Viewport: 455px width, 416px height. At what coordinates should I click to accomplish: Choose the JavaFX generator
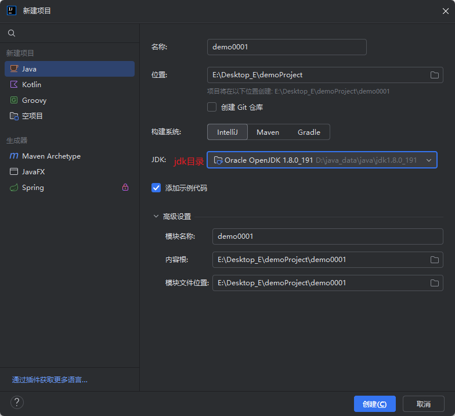click(x=70, y=172)
